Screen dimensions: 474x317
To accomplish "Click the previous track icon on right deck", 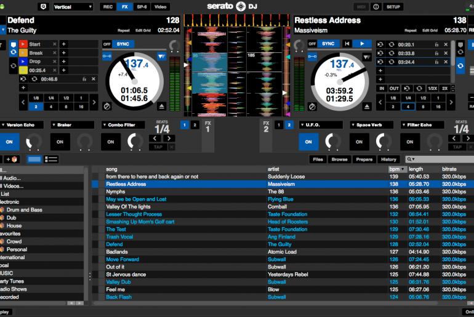I will (347, 44).
